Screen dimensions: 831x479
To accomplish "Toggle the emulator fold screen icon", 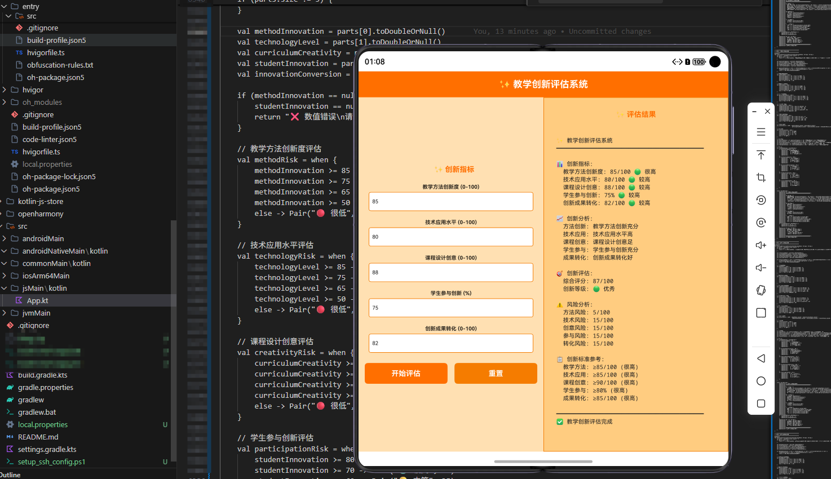I will point(761,313).
